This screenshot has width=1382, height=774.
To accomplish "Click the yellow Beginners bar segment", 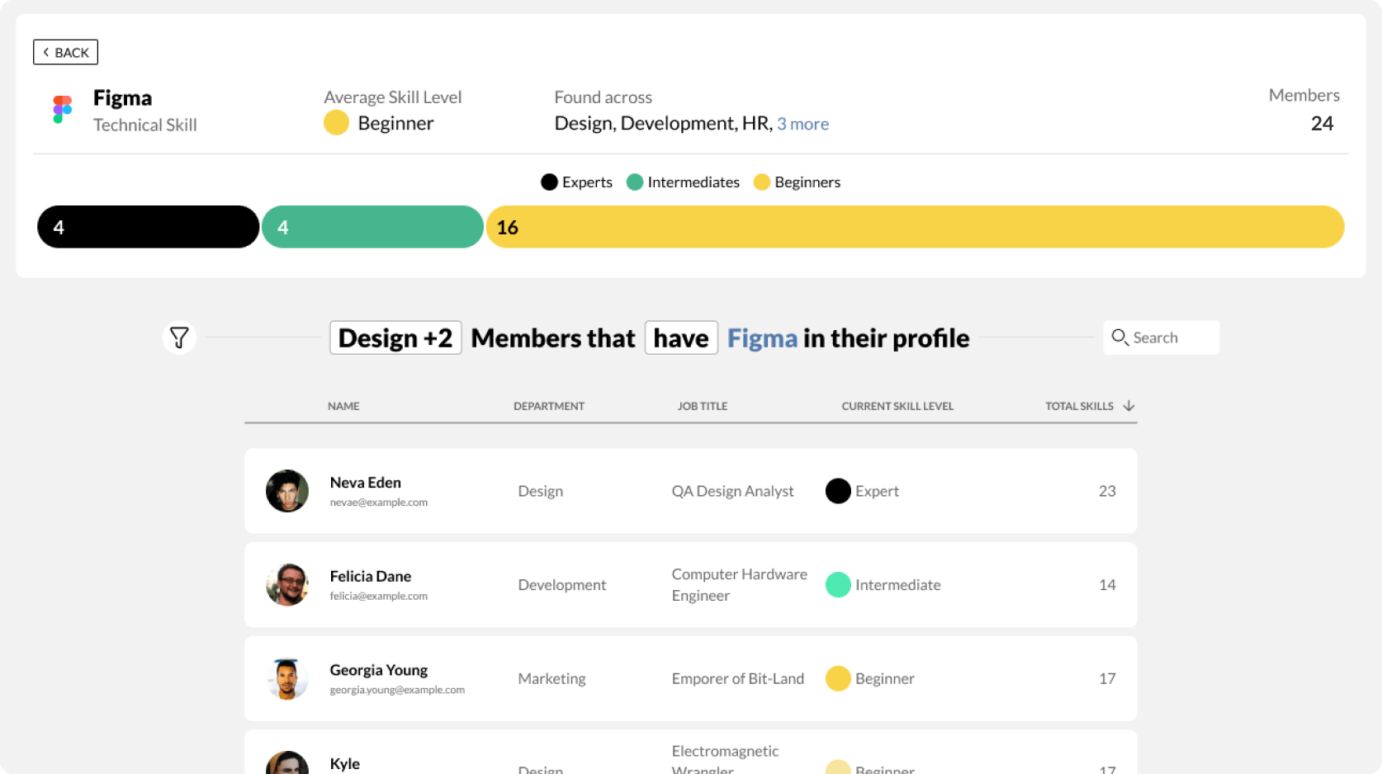I will click(x=915, y=226).
